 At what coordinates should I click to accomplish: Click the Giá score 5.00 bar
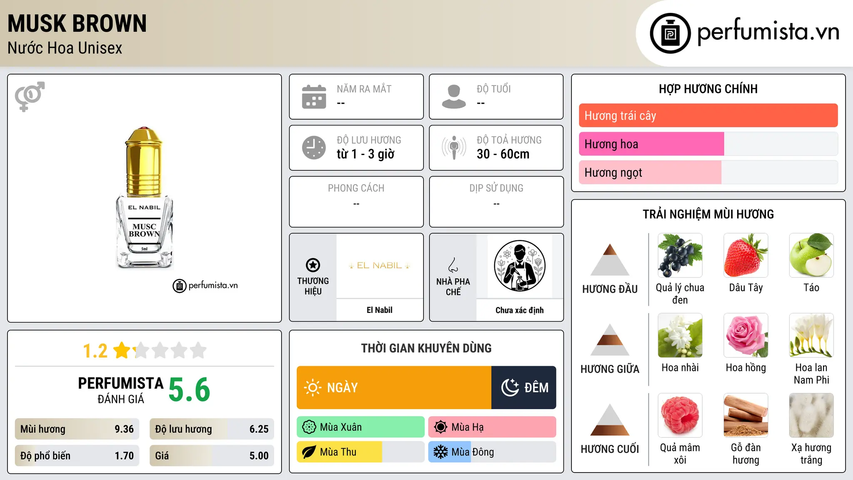coord(212,455)
